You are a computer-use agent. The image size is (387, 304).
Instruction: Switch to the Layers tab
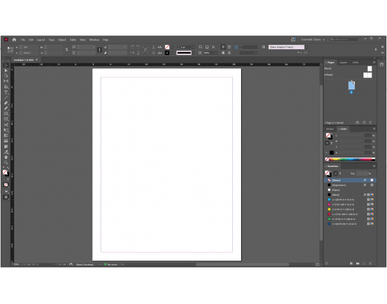click(x=343, y=62)
